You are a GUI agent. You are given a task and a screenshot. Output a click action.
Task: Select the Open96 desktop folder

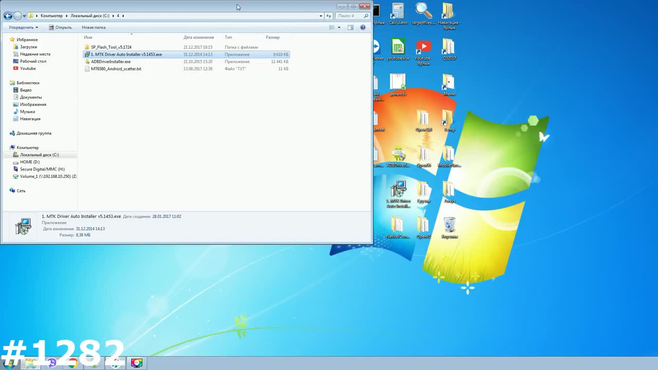click(x=424, y=157)
